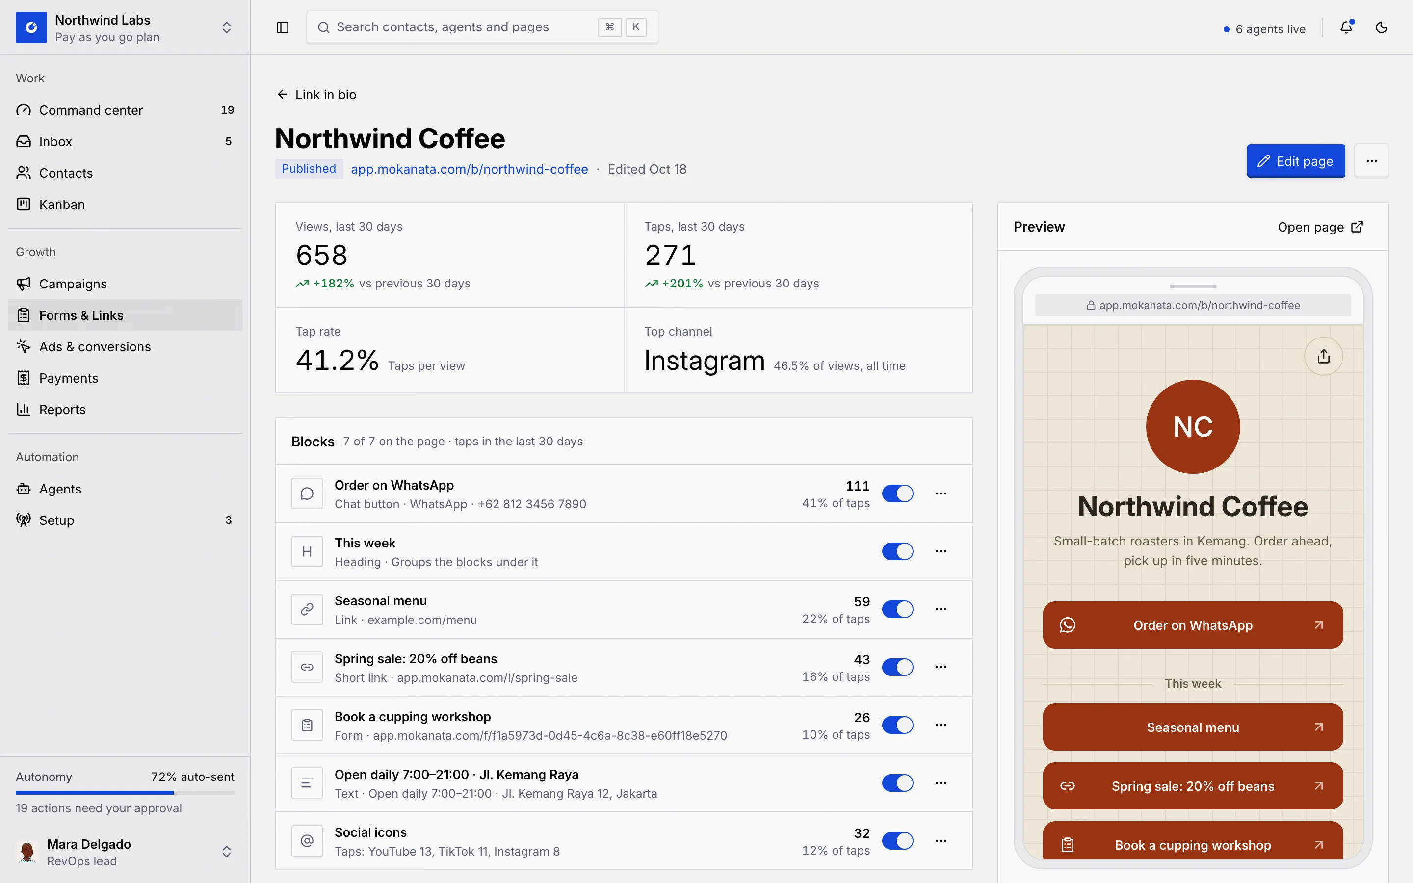Click the Spring sale short link block icon
This screenshot has width=1413, height=883.
307,668
